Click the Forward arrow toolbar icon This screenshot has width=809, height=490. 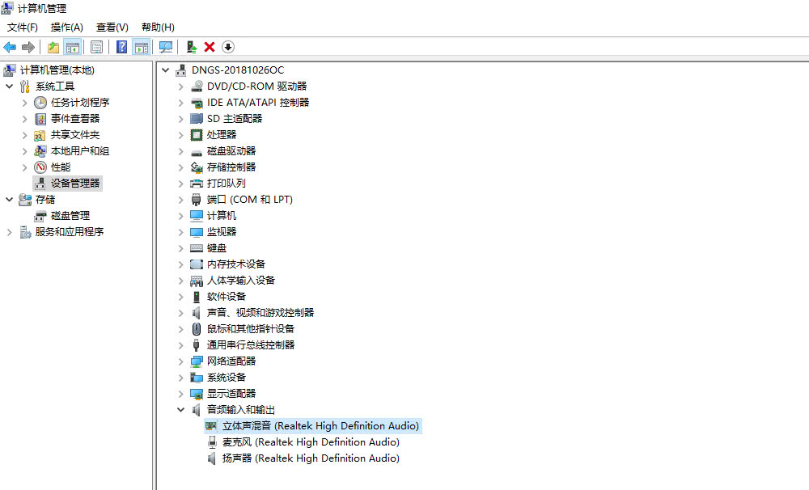coord(28,48)
